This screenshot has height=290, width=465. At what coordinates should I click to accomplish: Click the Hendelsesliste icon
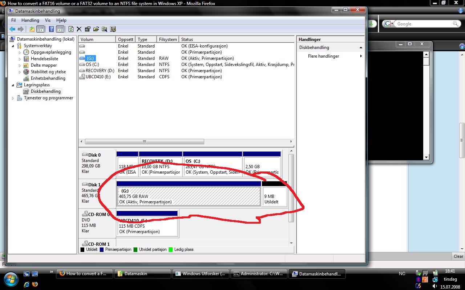tap(26, 59)
